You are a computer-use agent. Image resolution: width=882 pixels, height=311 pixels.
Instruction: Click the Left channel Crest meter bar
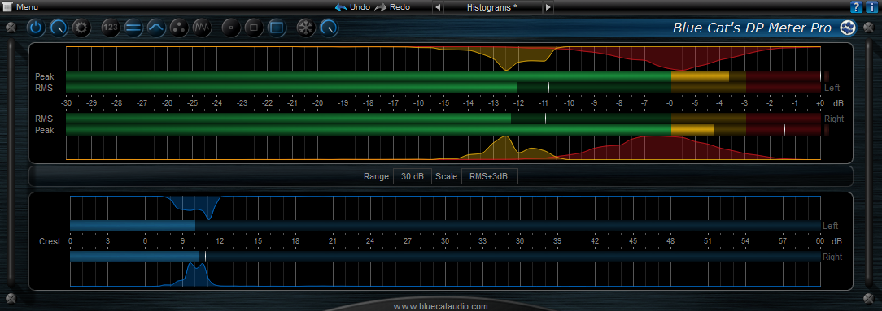(445, 226)
